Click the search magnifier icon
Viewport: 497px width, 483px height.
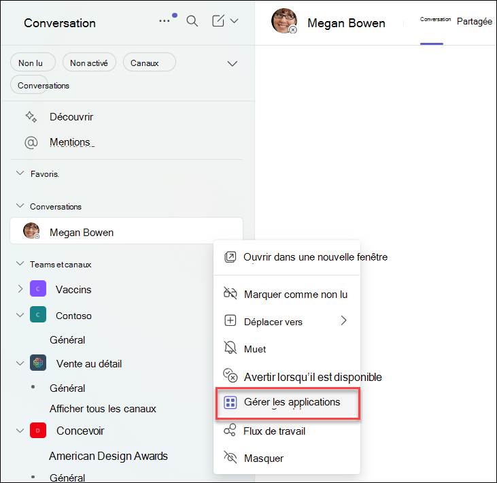pyautogui.click(x=192, y=21)
